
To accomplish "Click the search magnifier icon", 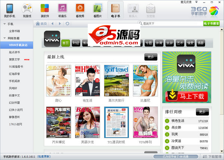I will pos(141,23).
